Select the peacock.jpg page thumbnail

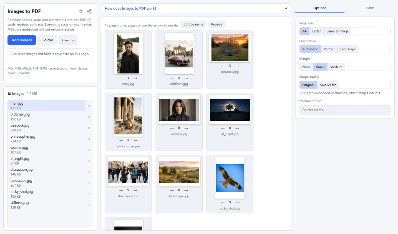(x=230, y=48)
